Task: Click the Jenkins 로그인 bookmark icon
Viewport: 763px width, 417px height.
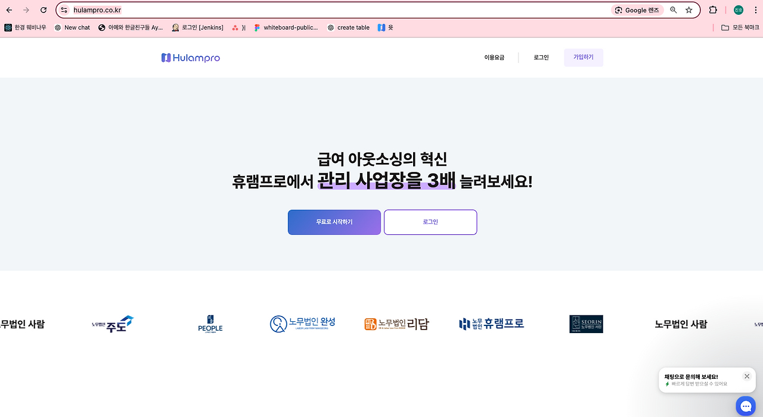Action: 175,27
